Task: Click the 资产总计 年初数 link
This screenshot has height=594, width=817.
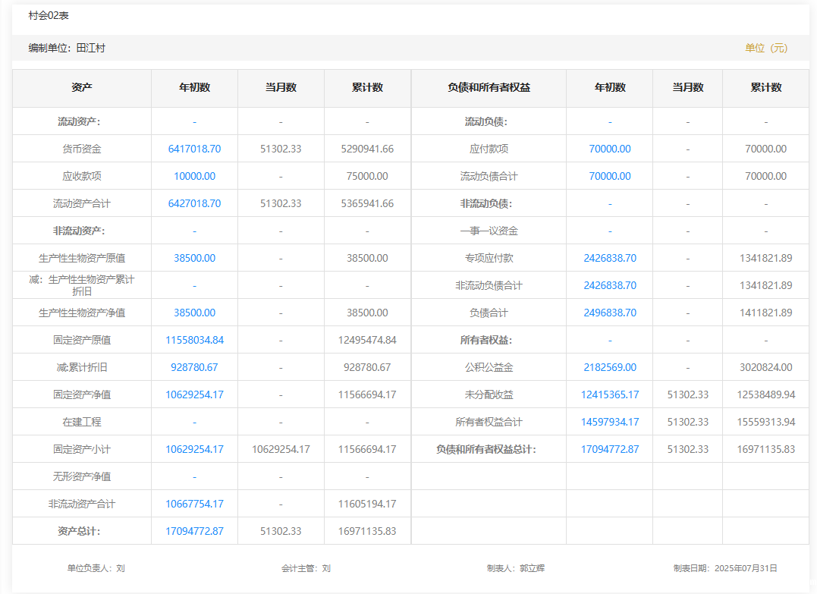Action: (194, 531)
